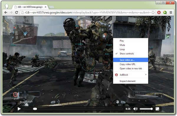177x116 pixels.
Task: Open the Chrome hamburger menu
Action: [171, 12]
